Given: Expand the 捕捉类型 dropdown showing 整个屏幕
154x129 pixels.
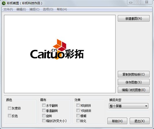Looking at the screenshot, I should tap(129, 106).
